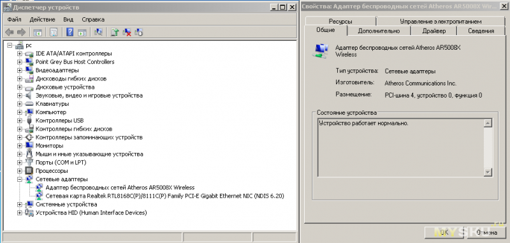Click the OK button in Properties
This screenshot has width=510, height=243.
point(444,232)
